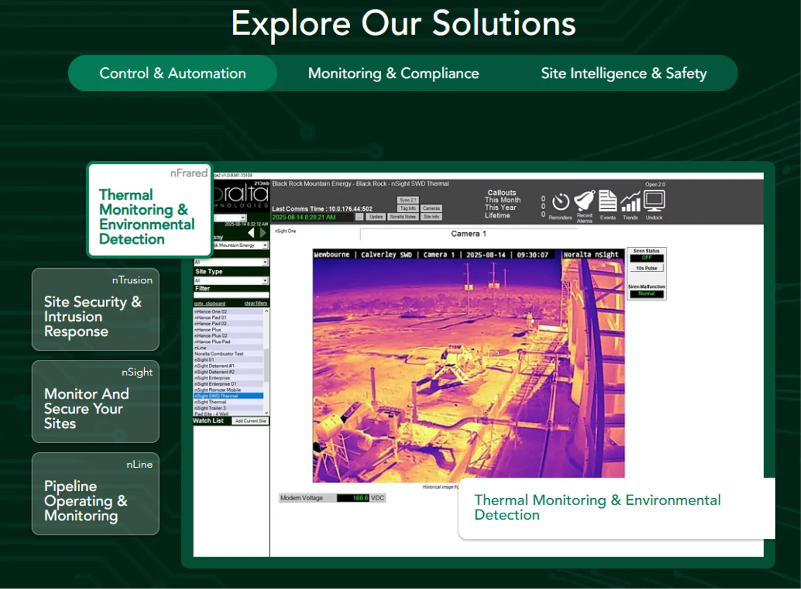Click inside the Filter text field
The image size is (801, 589).
click(231, 295)
